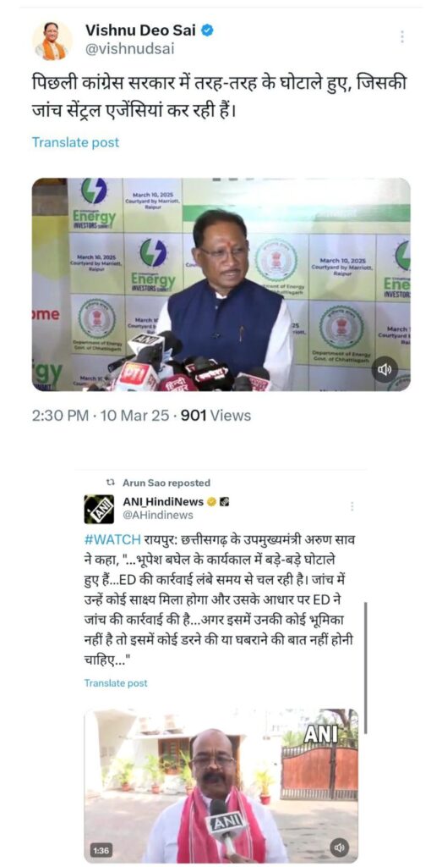Unmute the Vishnu Deo Sai press video
The width and height of the screenshot is (431, 867).
pyautogui.click(x=385, y=369)
